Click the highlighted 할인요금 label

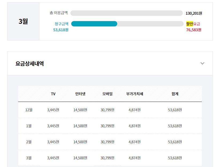193,24
